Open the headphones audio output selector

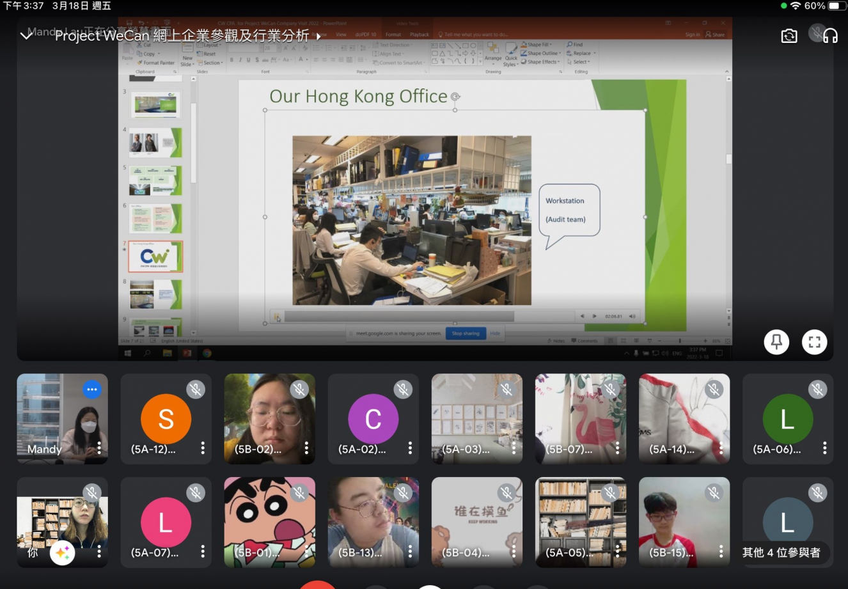[830, 36]
